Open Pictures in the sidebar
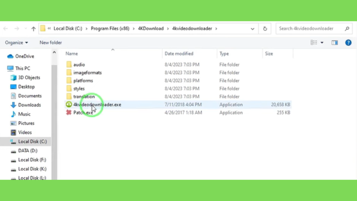 pos(26,123)
